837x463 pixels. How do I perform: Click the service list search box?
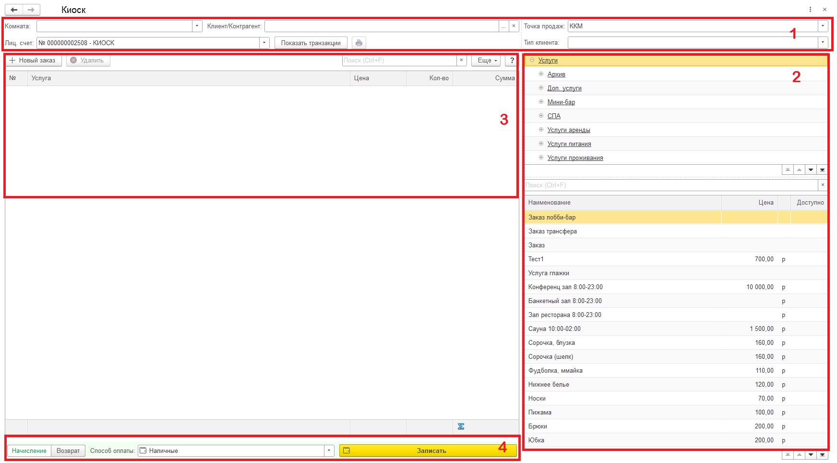pyautogui.click(x=671, y=185)
